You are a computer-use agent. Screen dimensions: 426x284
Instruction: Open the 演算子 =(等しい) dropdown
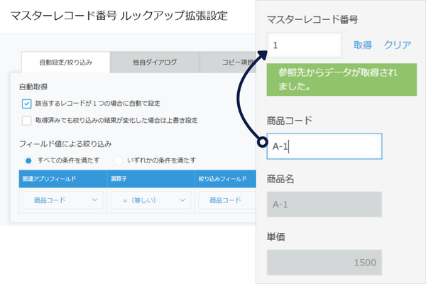tap(151, 200)
